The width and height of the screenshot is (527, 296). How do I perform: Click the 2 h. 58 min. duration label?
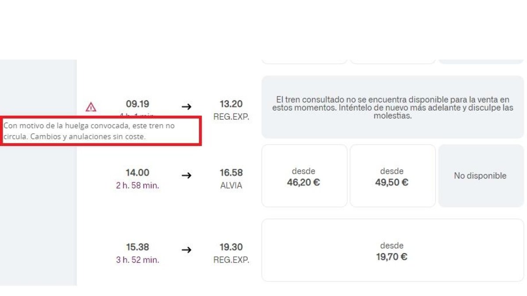coord(137,185)
